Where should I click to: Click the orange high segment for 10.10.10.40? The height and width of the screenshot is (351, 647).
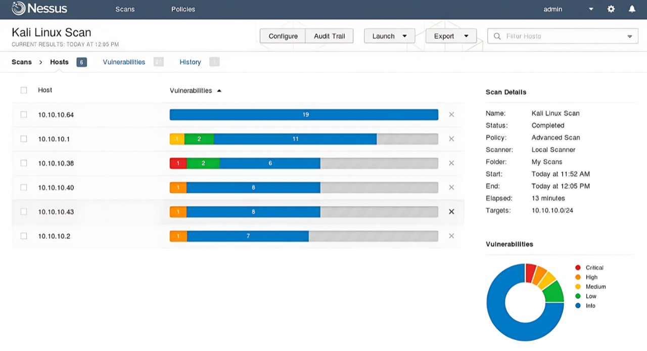(x=178, y=188)
